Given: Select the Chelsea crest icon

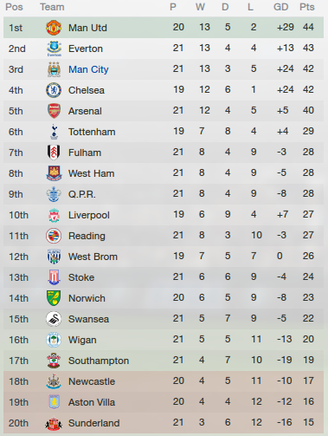Looking at the screenshot, I should tap(54, 90).
